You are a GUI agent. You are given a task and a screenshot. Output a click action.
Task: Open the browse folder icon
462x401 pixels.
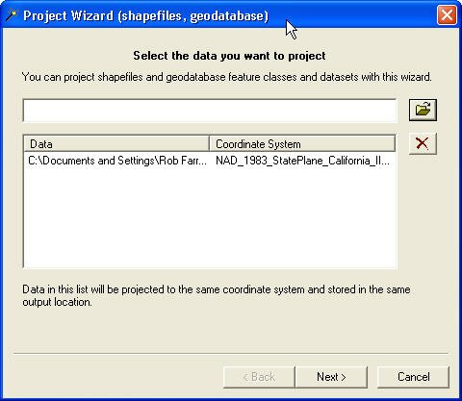(x=423, y=110)
